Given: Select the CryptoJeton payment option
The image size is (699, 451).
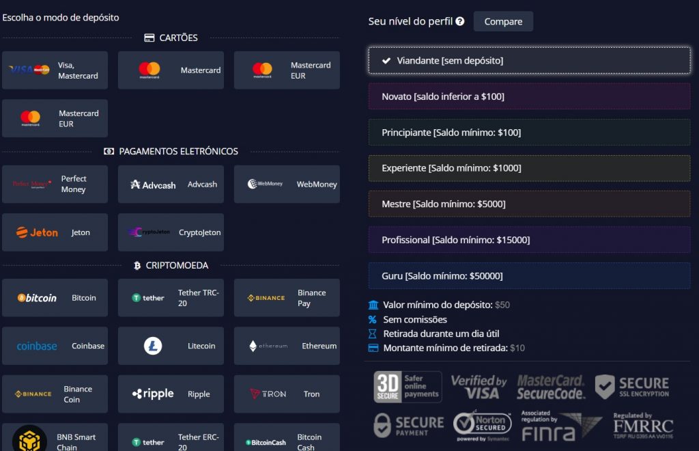Looking at the screenshot, I should click(171, 232).
